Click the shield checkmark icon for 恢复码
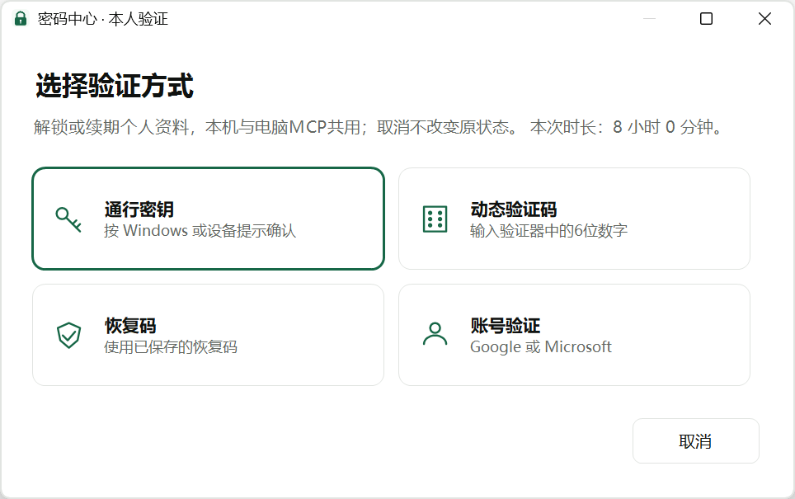Viewport: 795px width, 499px height. coord(68,335)
